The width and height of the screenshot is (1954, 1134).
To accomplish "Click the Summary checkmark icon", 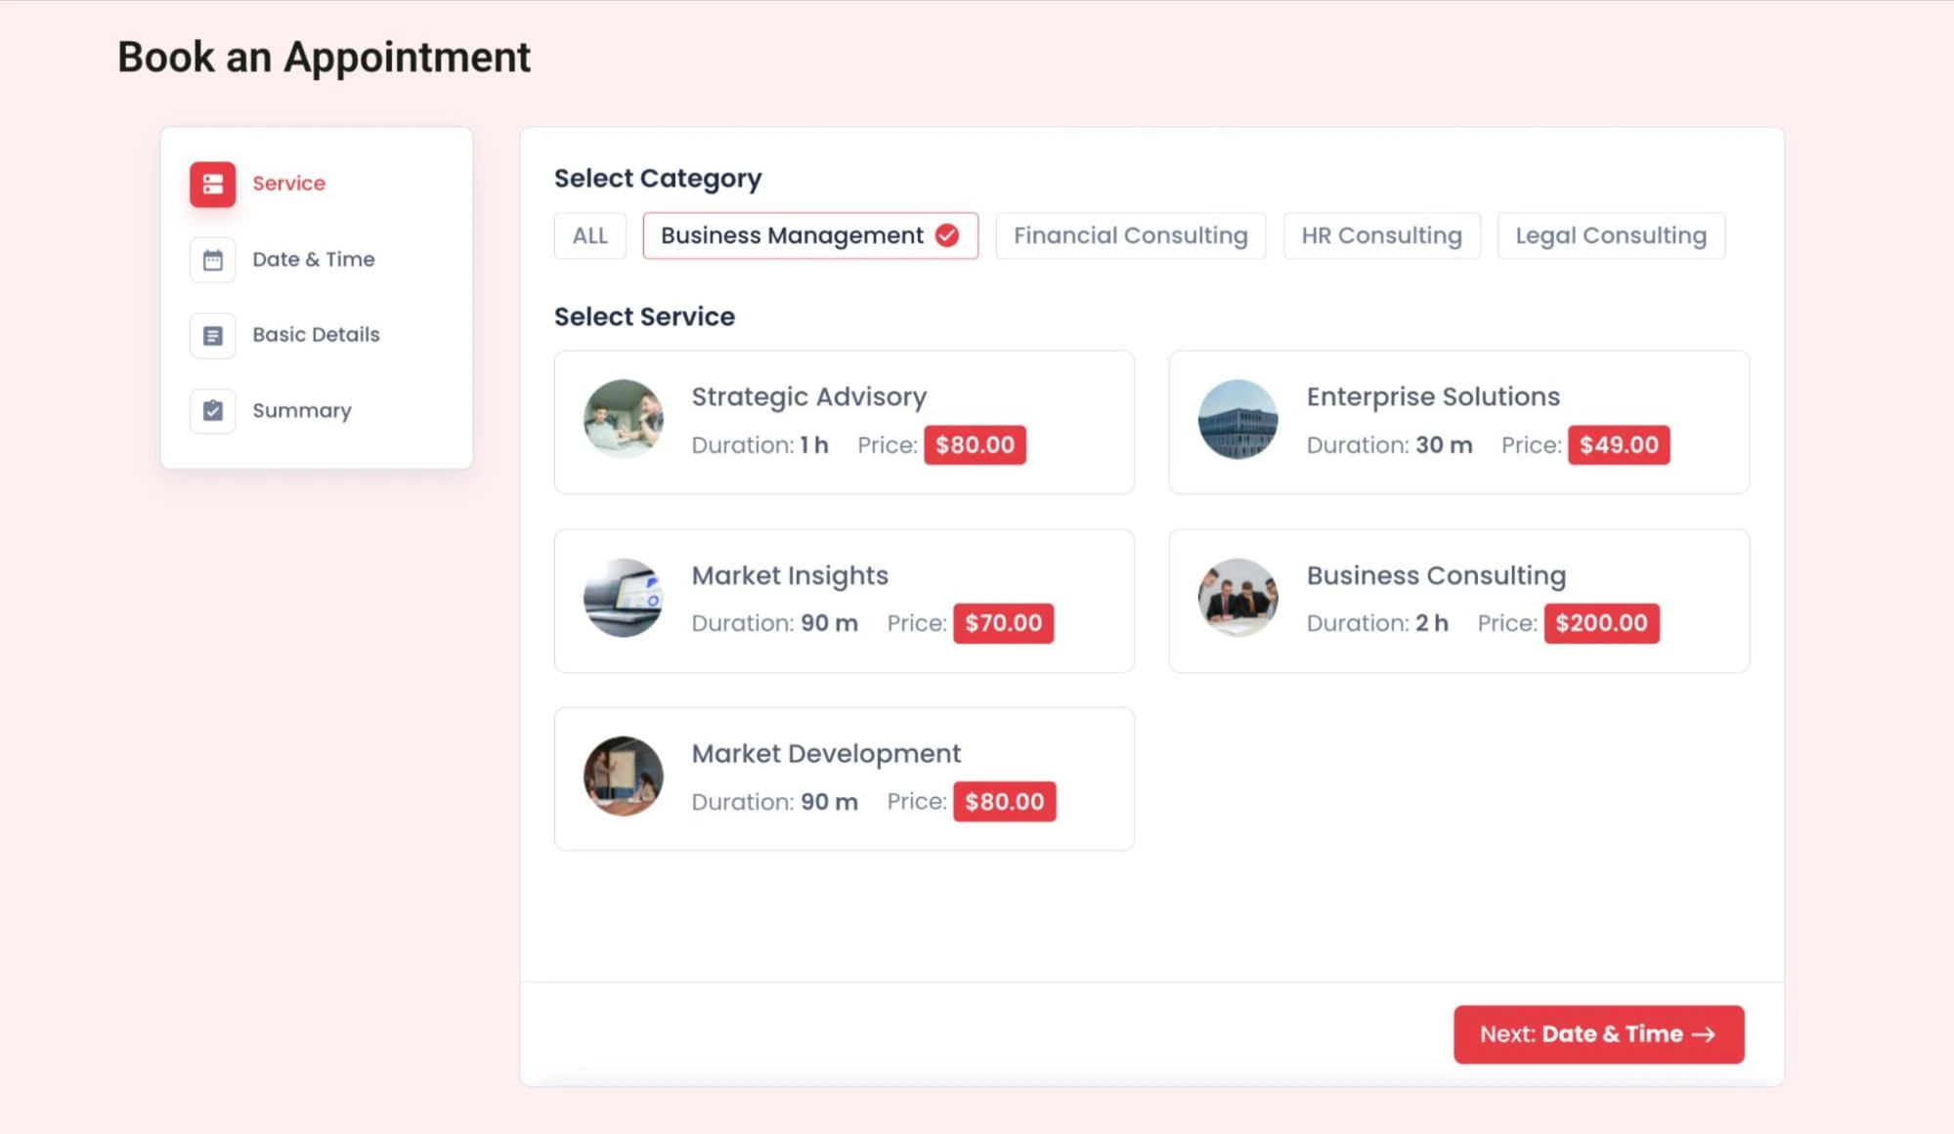I will point(212,409).
